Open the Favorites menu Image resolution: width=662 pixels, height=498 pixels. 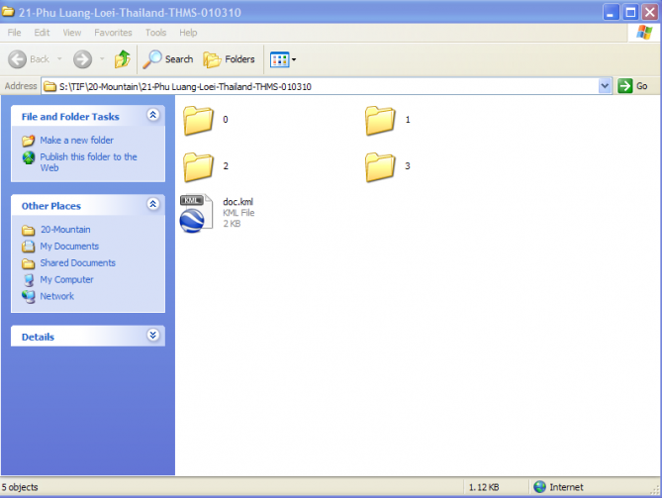pyautogui.click(x=113, y=33)
